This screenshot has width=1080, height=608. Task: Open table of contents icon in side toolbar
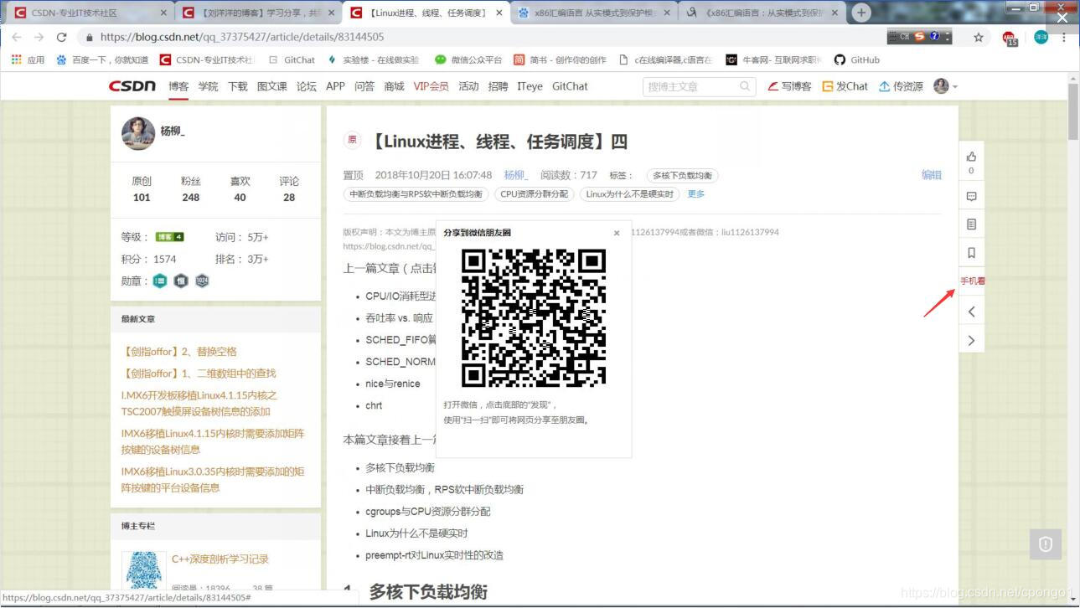(971, 224)
